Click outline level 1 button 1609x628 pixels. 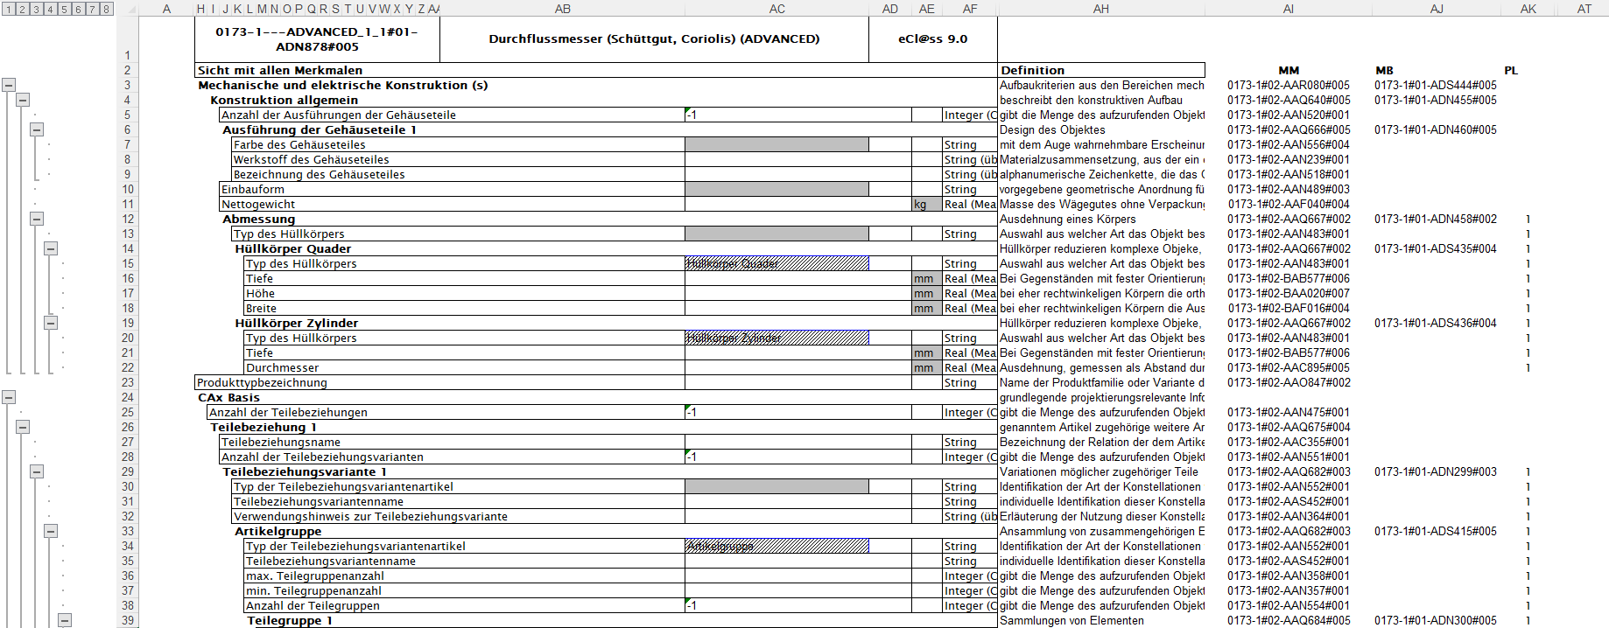click(9, 9)
